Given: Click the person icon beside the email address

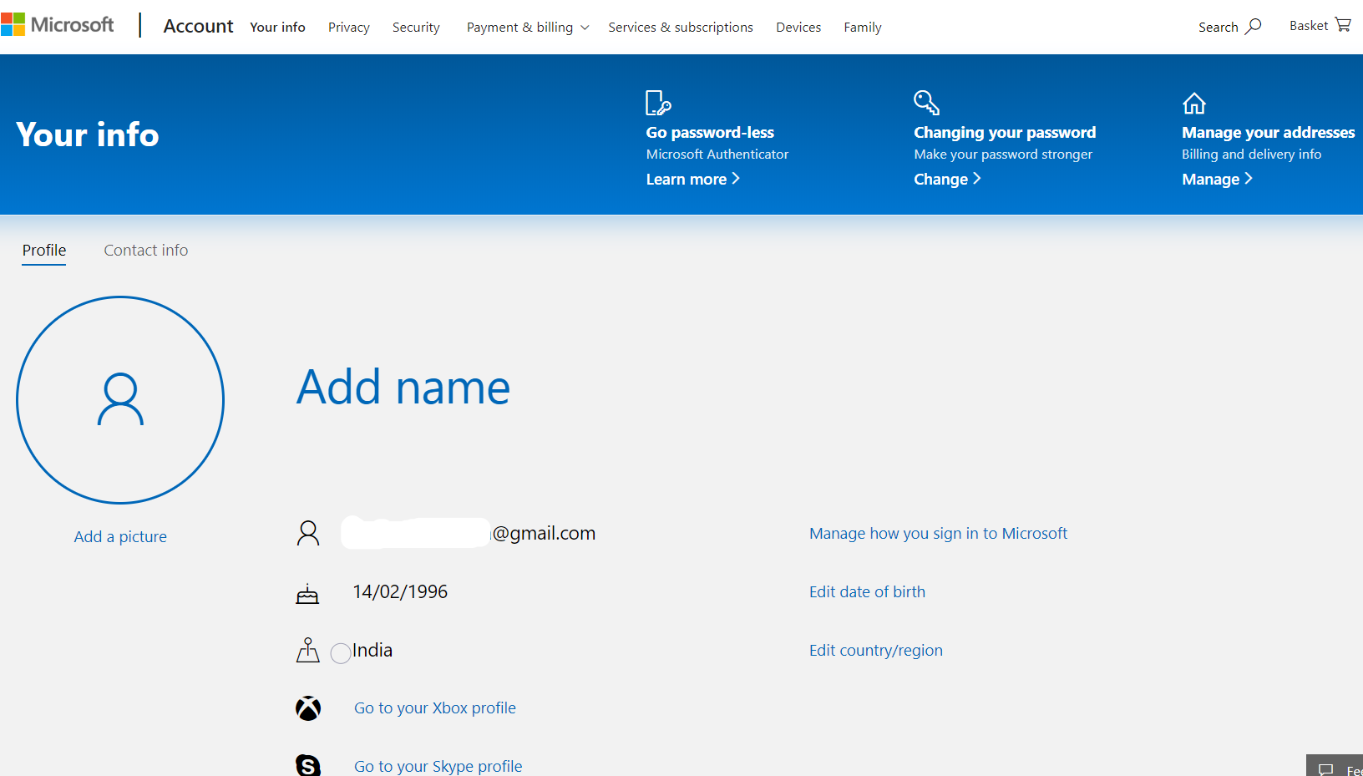Looking at the screenshot, I should [x=308, y=533].
